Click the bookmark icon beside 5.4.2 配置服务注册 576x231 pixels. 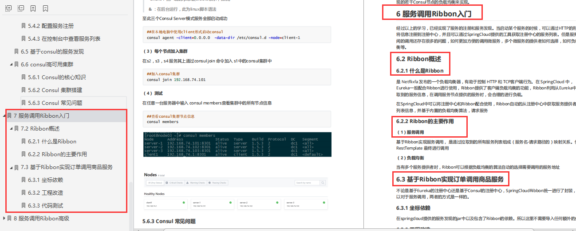click(24, 26)
